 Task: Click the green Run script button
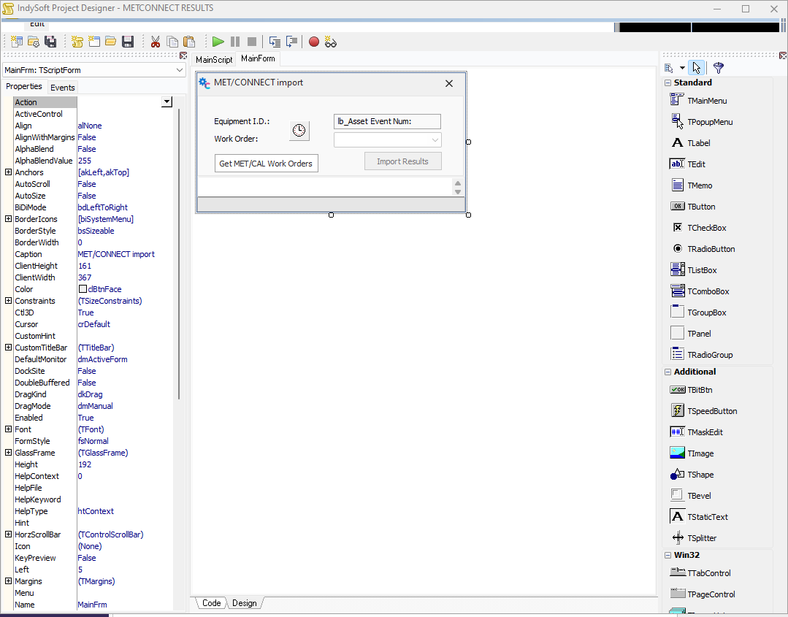[218, 42]
